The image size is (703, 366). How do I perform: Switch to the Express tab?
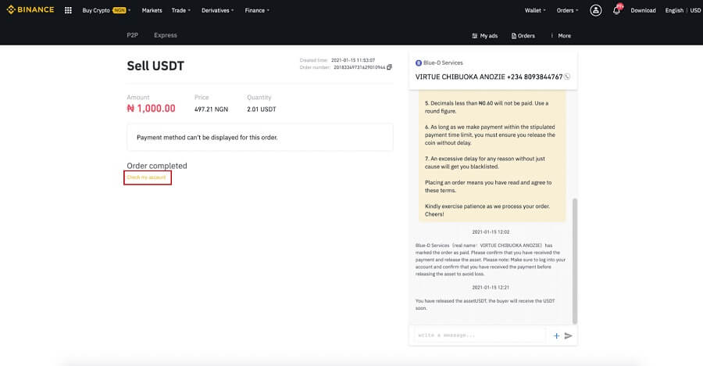166,35
